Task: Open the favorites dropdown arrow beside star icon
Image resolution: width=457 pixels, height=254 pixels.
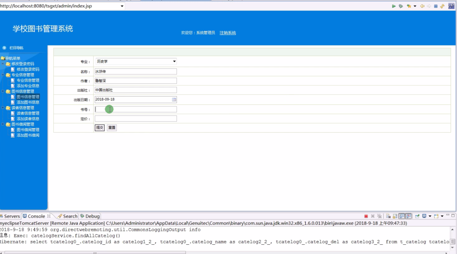Action: [415, 6]
